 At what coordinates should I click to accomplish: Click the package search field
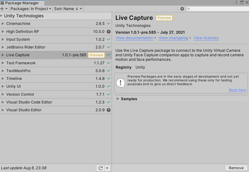coord(218,9)
